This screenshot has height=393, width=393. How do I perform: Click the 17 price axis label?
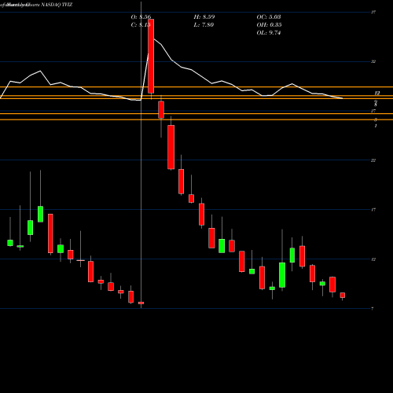point(373,210)
